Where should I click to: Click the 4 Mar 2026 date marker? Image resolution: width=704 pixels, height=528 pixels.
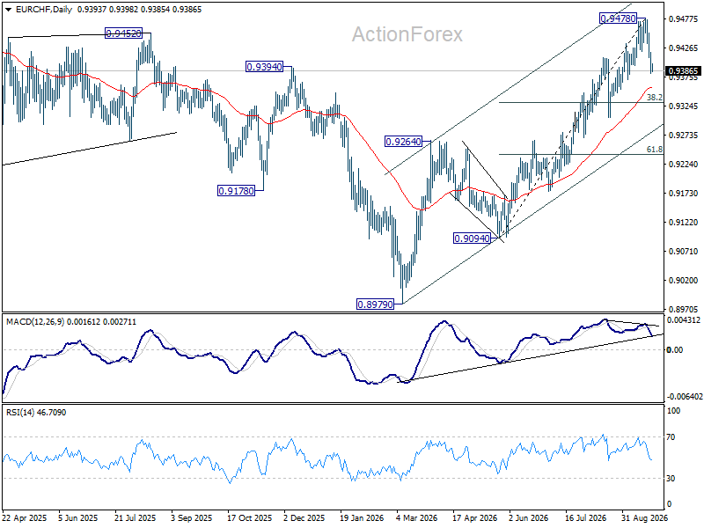coord(417,517)
